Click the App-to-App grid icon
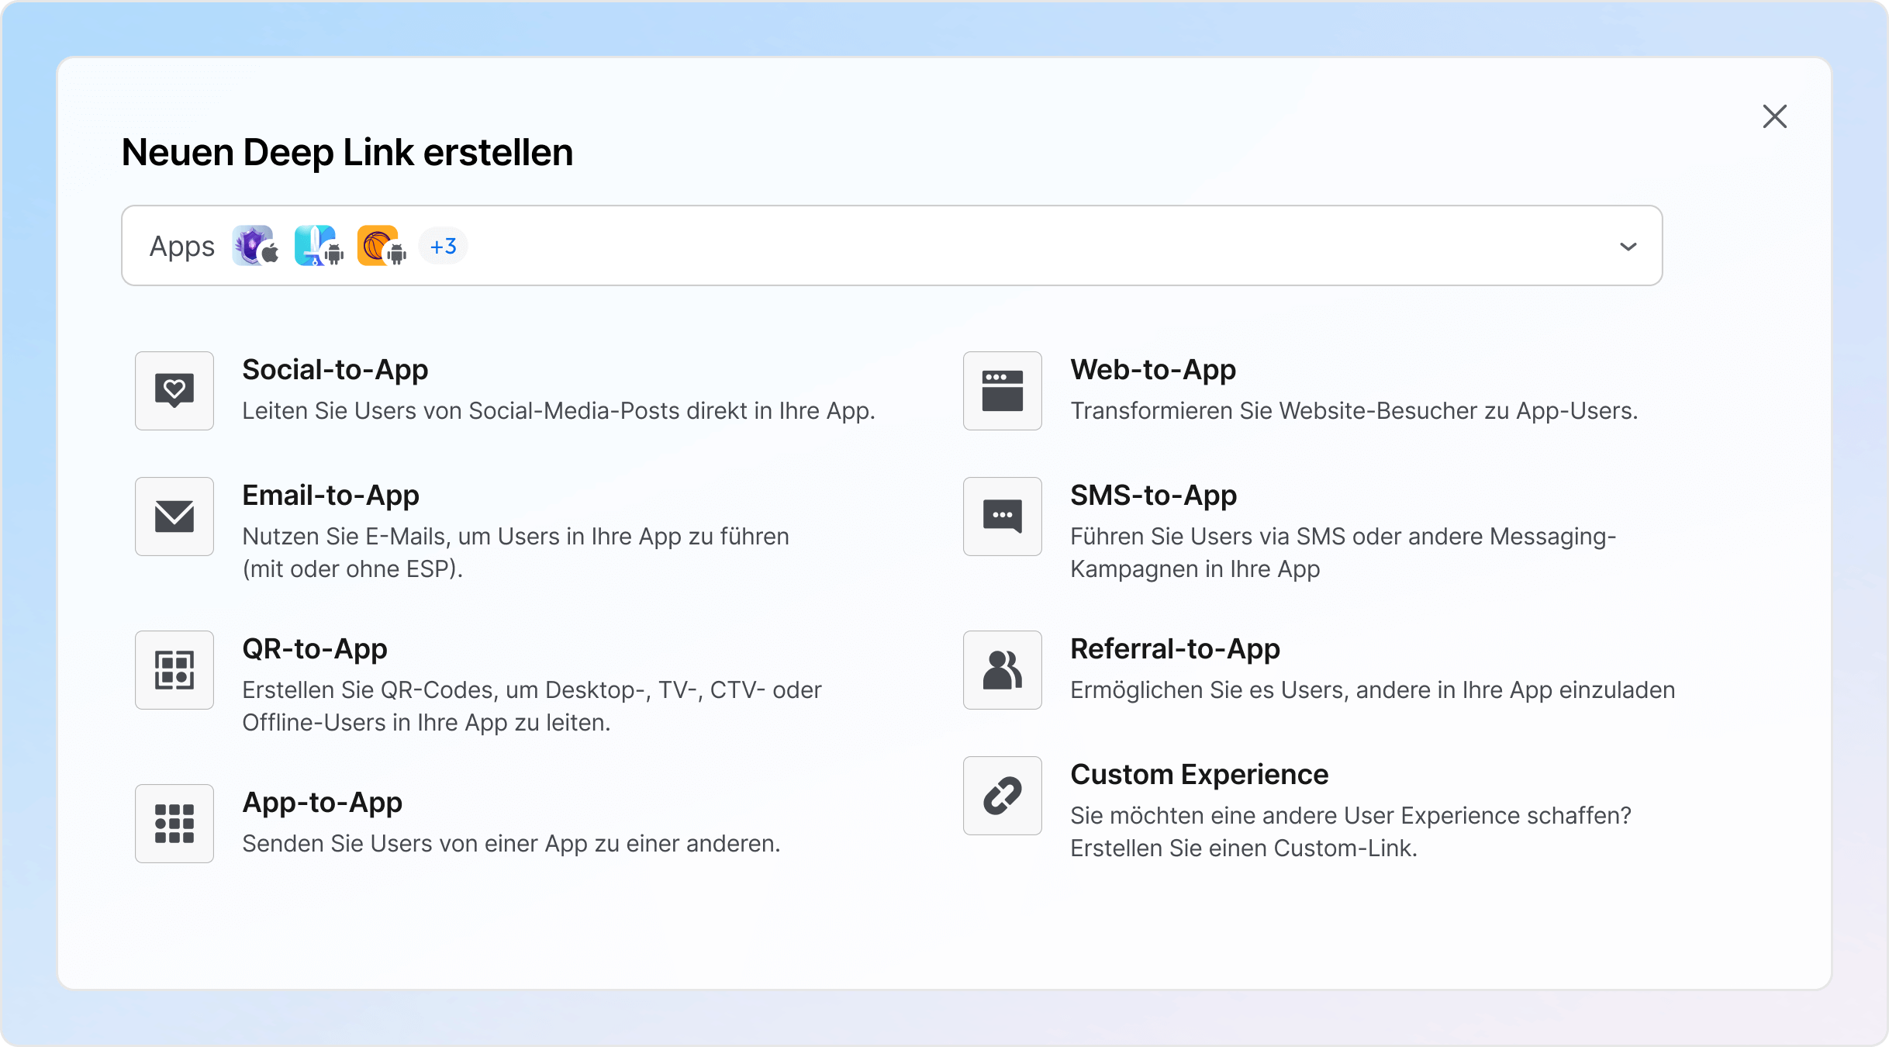 (174, 824)
